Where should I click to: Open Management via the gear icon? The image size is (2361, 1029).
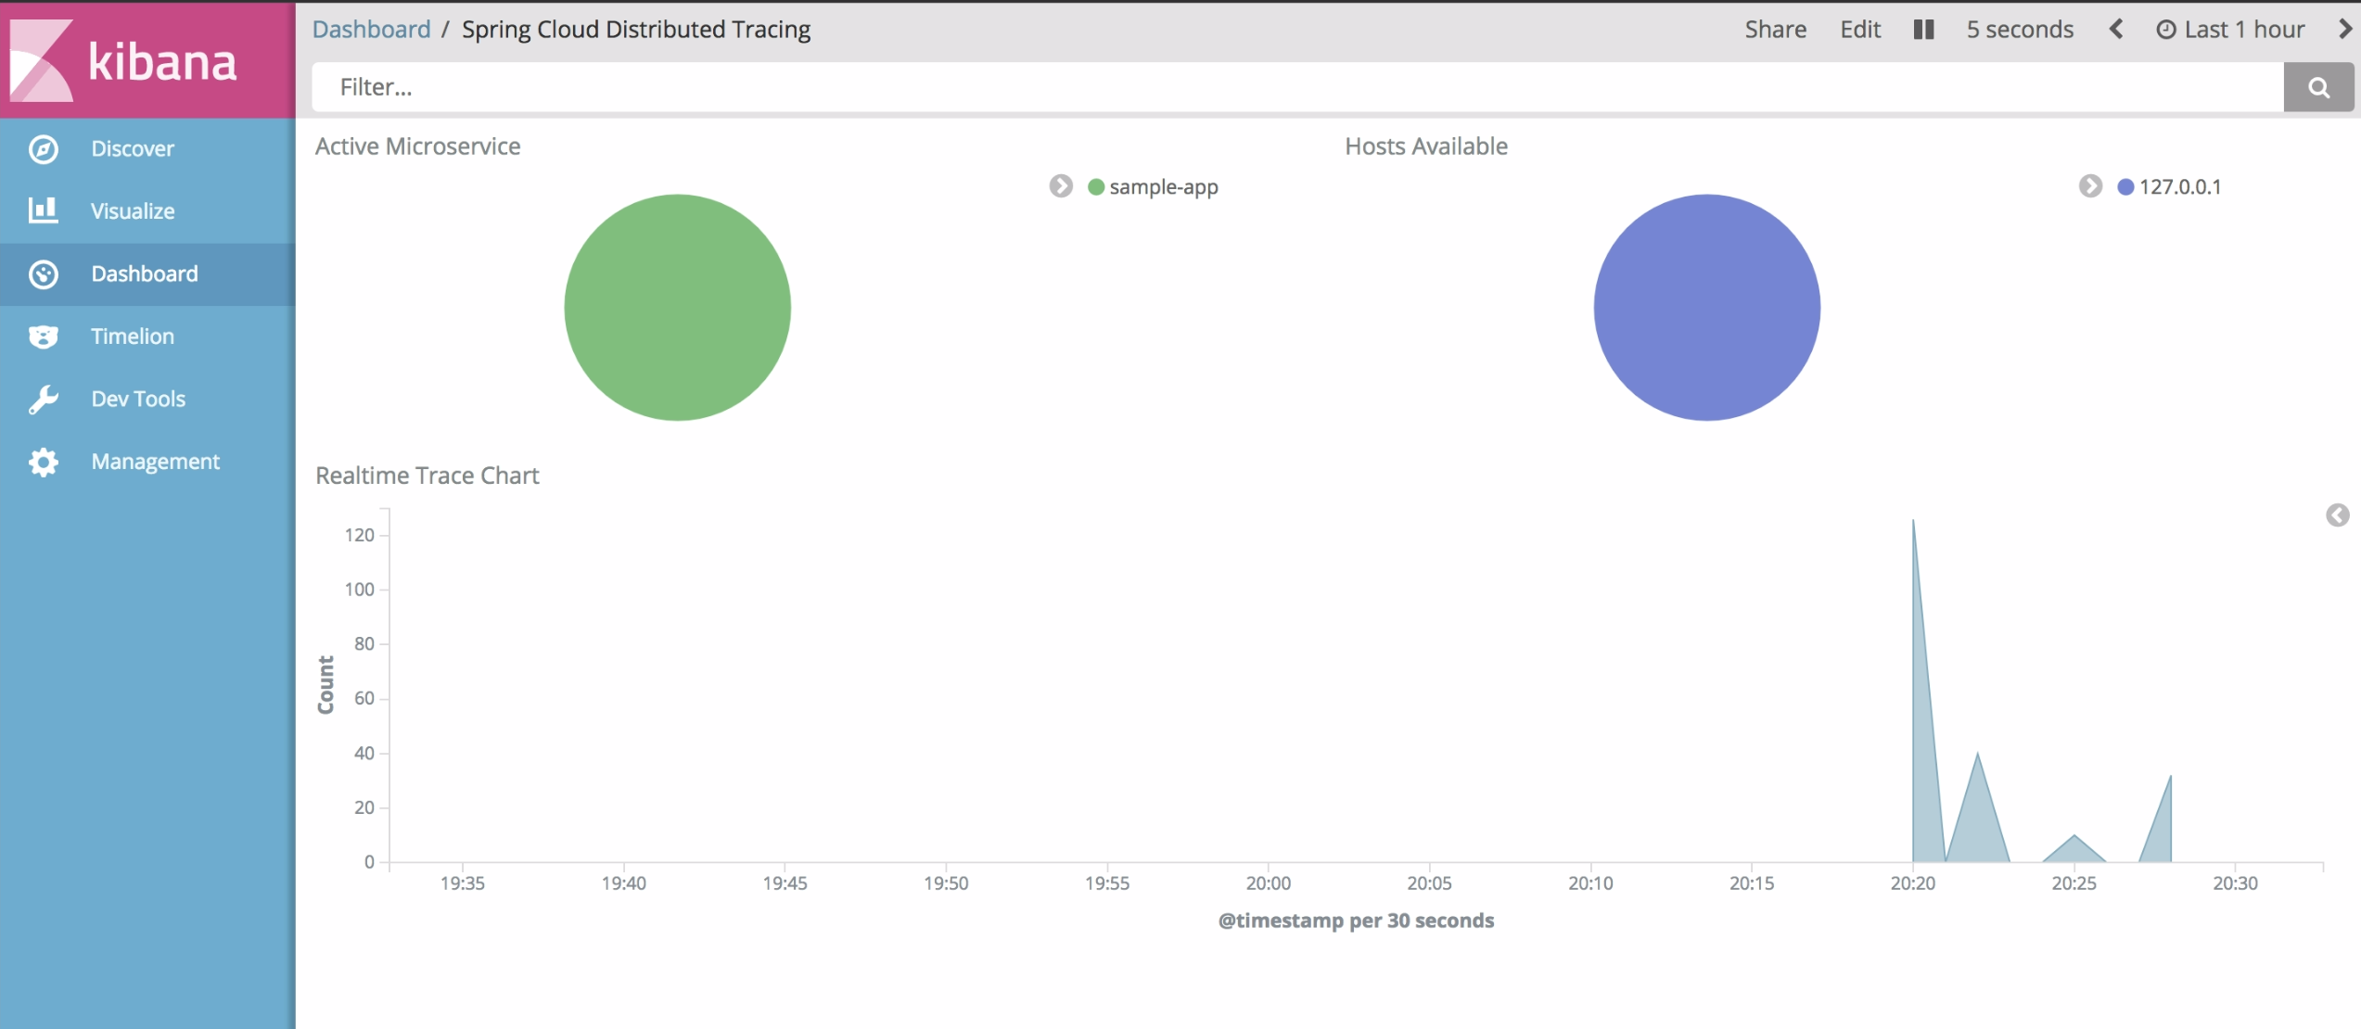click(x=44, y=462)
